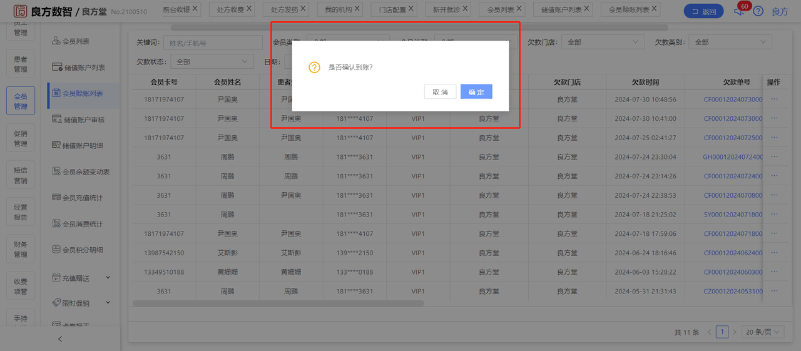Switch to the 前台收银 tab
The width and height of the screenshot is (801, 351).
coord(176,10)
